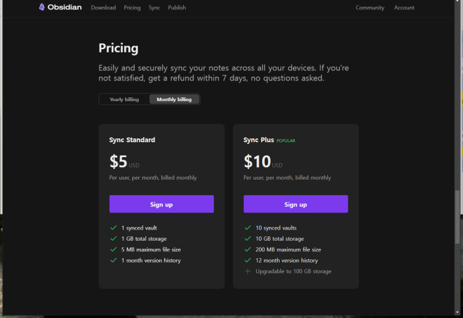Sign up for Sync Plus plan
Viewport: 463px width, 318px height.
click(x=295, y=205)
